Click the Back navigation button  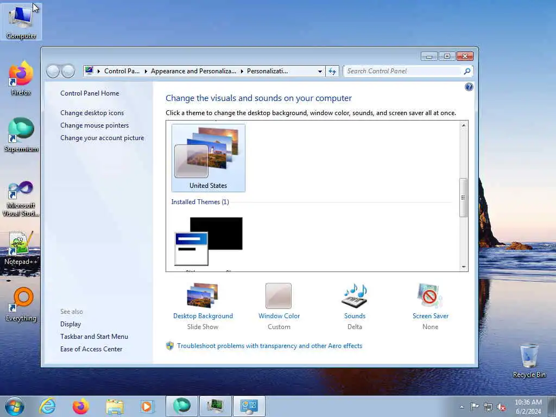53,71
